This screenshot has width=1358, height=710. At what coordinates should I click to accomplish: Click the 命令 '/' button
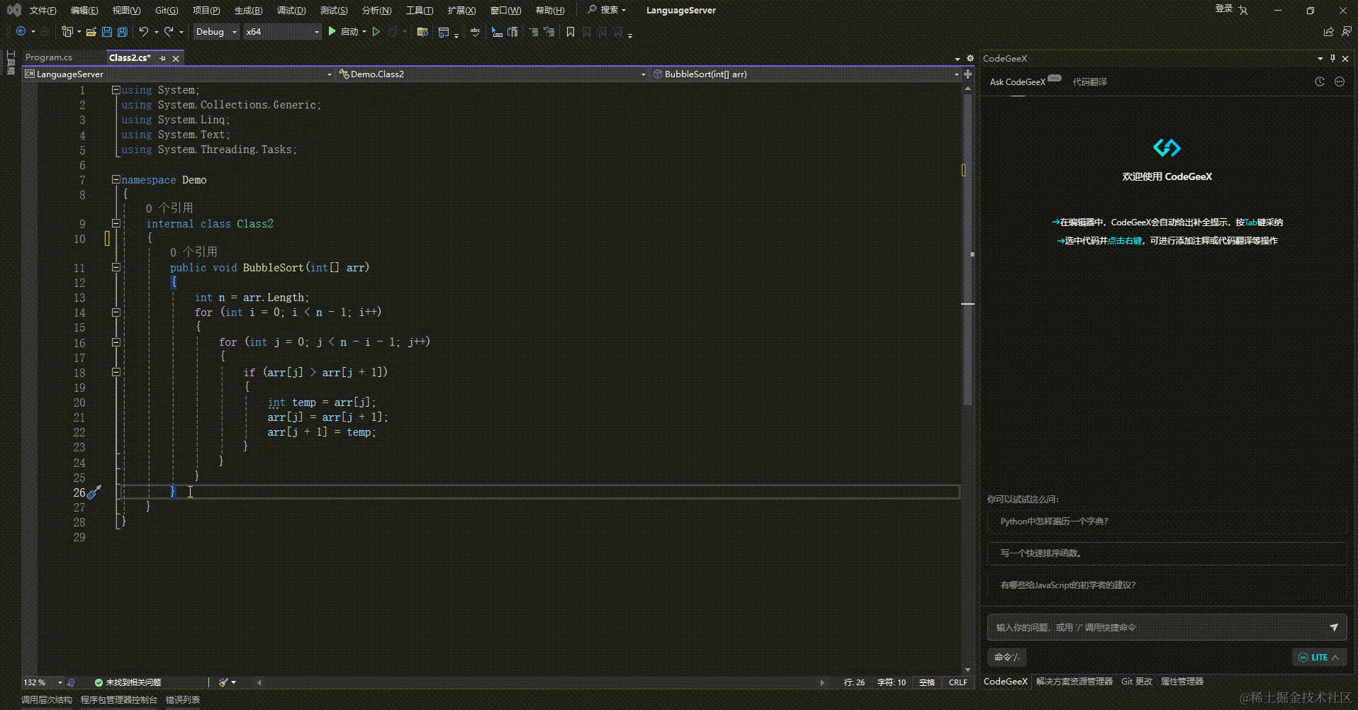pyautogui.click(x=1006, y=658)
